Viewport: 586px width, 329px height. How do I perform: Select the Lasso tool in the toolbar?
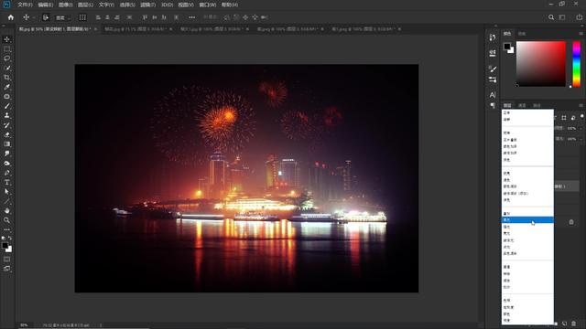(6, 58)
